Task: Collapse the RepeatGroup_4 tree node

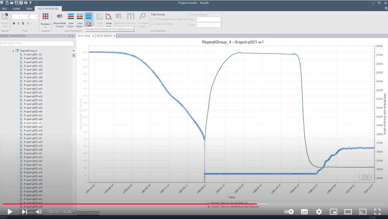Action: (13, 51)
